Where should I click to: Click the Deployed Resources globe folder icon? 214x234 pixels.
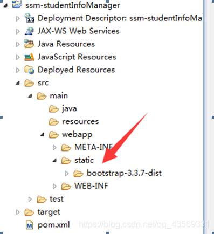click(29, 70)
